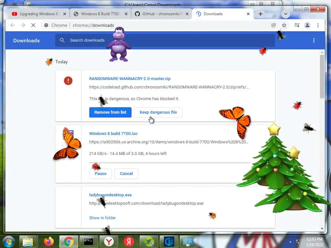Open the red Yandex Я taskbar icon
The image size is (331, 248).
coord(129,242)
